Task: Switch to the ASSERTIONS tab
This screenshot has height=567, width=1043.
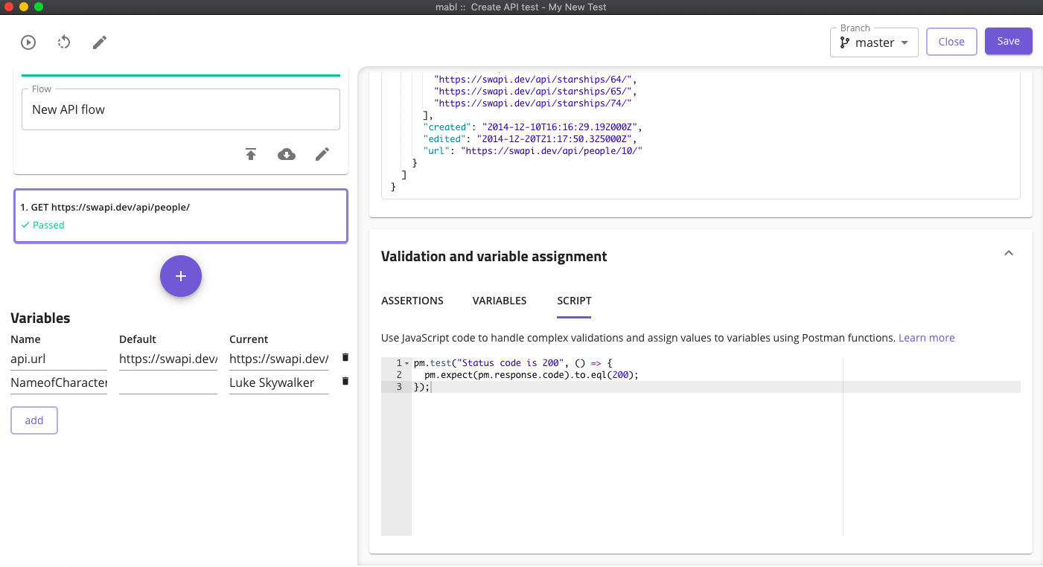Action: [x=412, y=301]
